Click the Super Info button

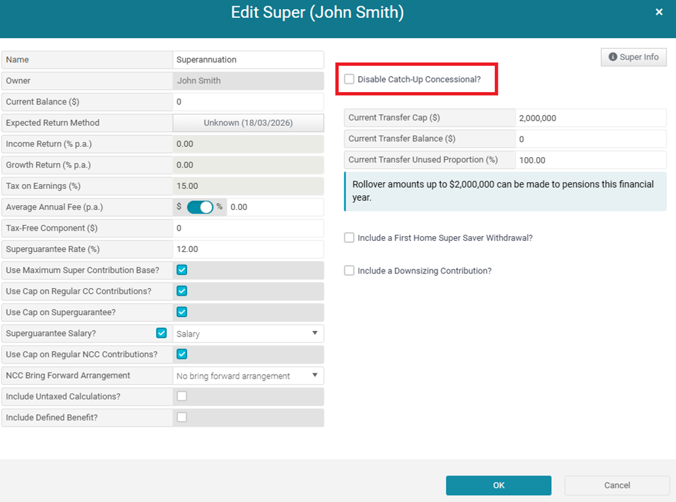[633, 57]
